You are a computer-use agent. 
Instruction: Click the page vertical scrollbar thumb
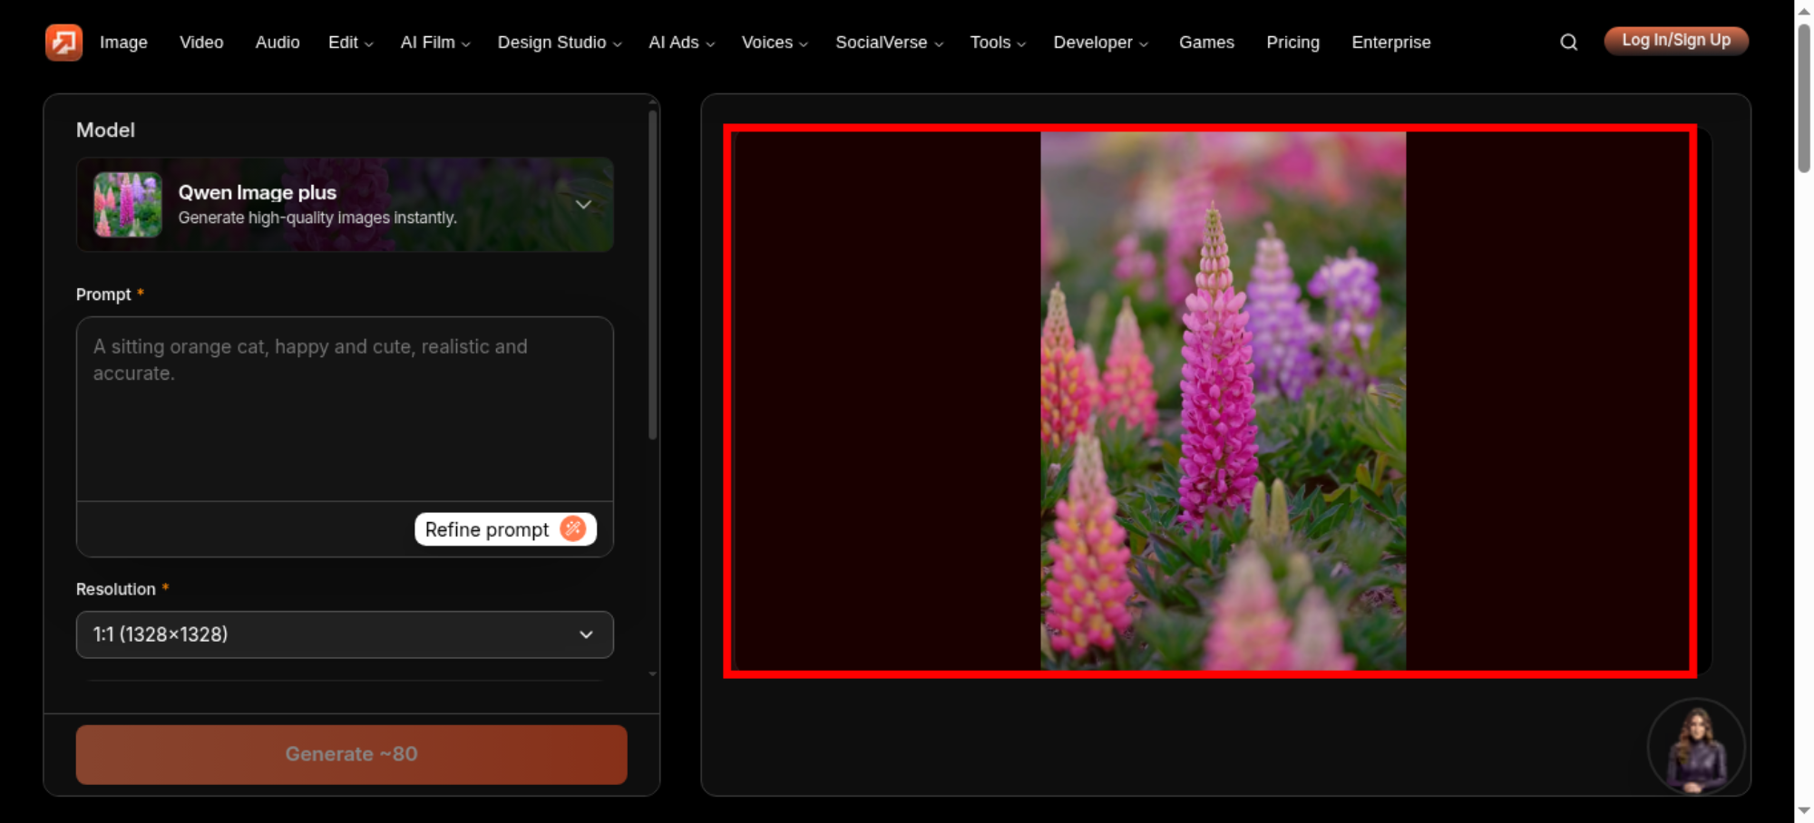[x=1804, y=98]
